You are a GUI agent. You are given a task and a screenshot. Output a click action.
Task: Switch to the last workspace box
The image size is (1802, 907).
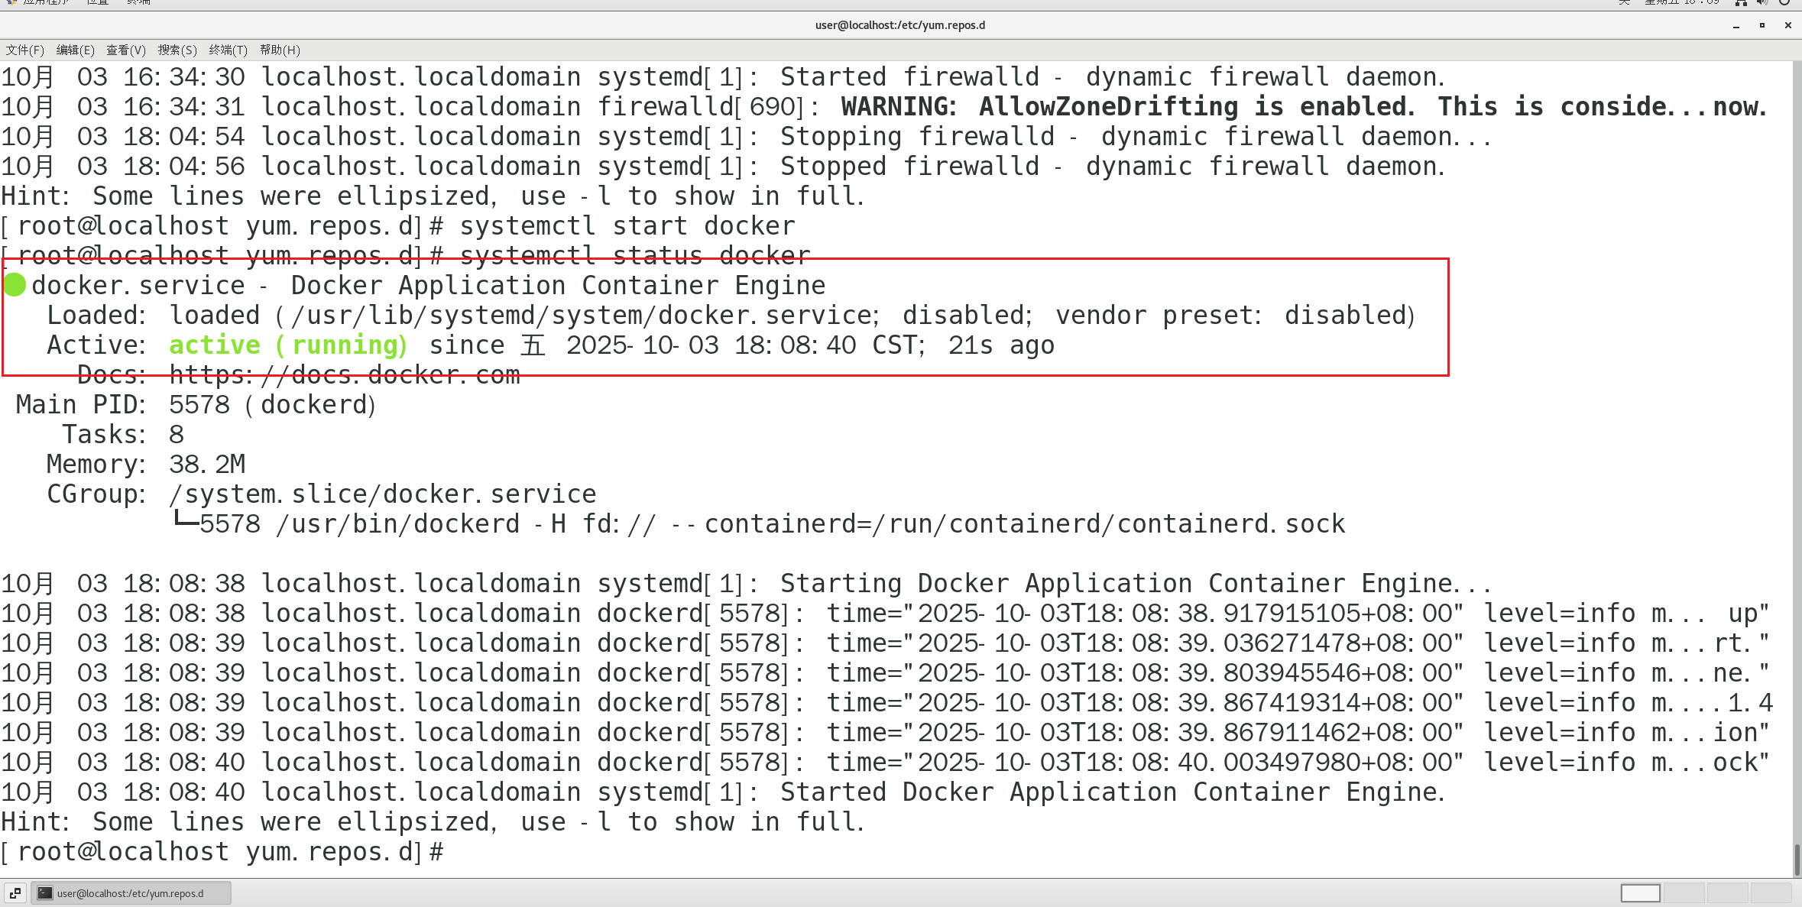pos(1771,892)
